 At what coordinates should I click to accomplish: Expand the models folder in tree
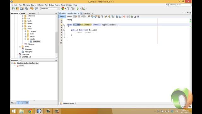(x=23, y=23)
